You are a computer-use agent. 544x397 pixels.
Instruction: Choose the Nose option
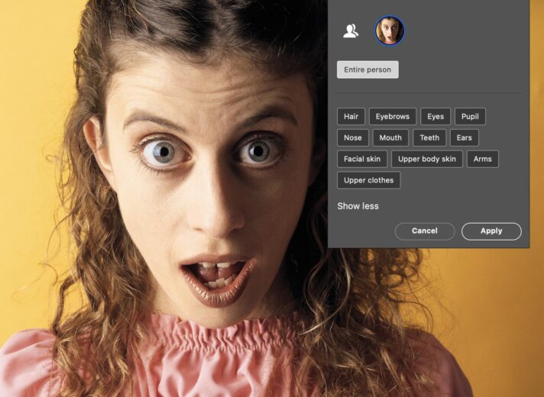pyautogui.click(x=353, y=138)
